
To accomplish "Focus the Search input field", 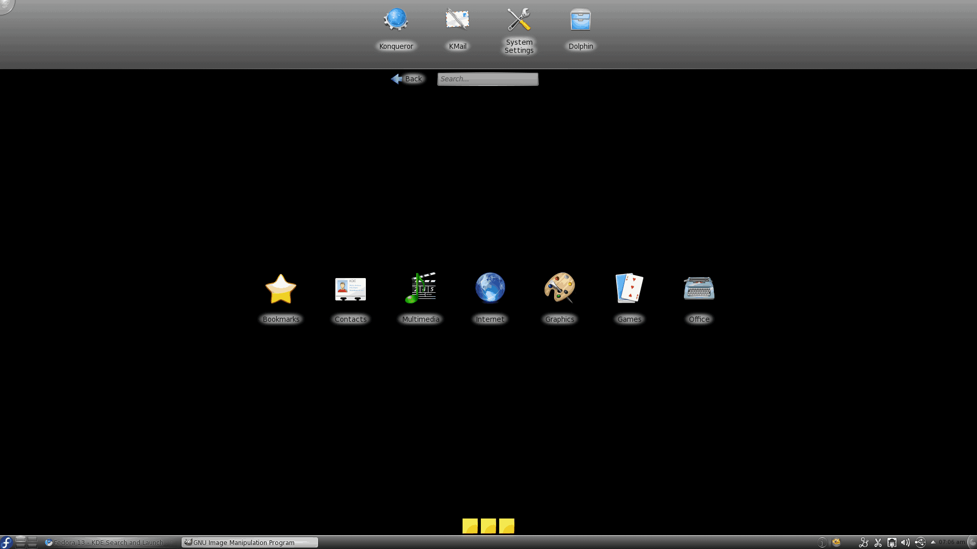I will click(487, 79).
